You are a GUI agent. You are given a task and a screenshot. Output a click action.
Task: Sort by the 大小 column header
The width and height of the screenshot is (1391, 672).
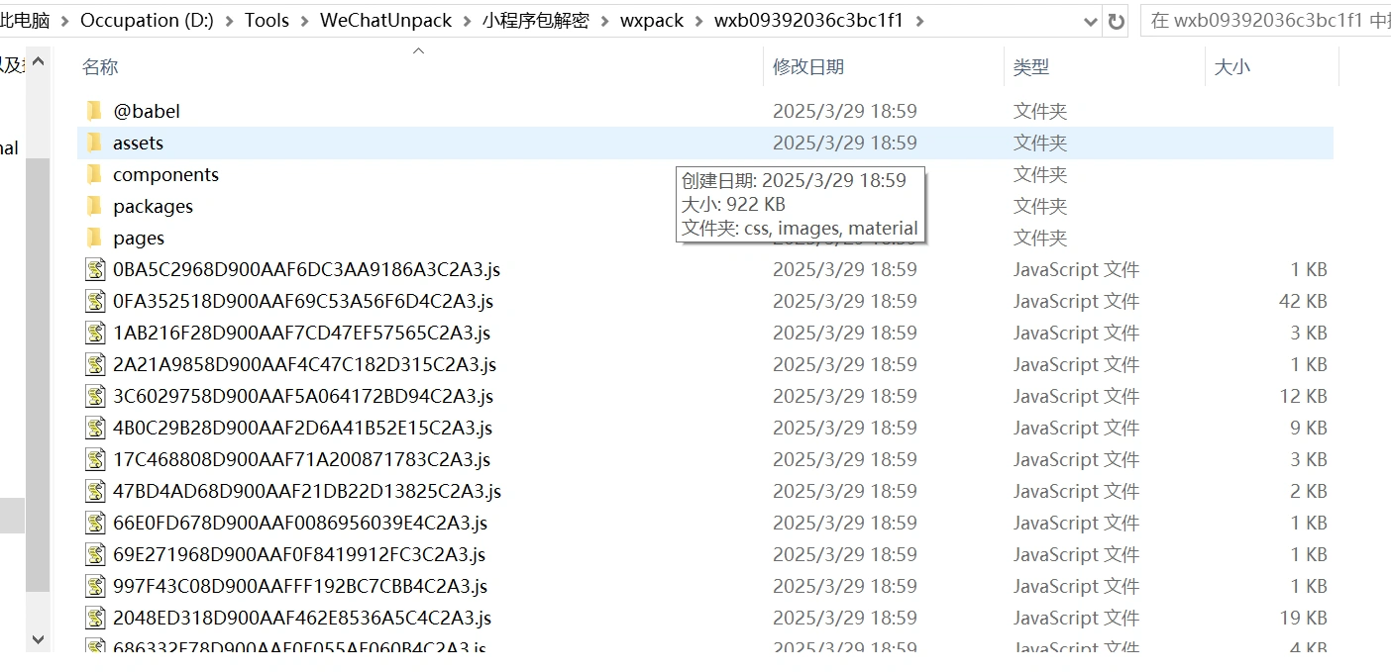coord(1231,67)
